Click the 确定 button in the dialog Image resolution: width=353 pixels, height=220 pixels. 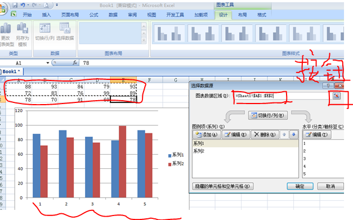point(300,186)
